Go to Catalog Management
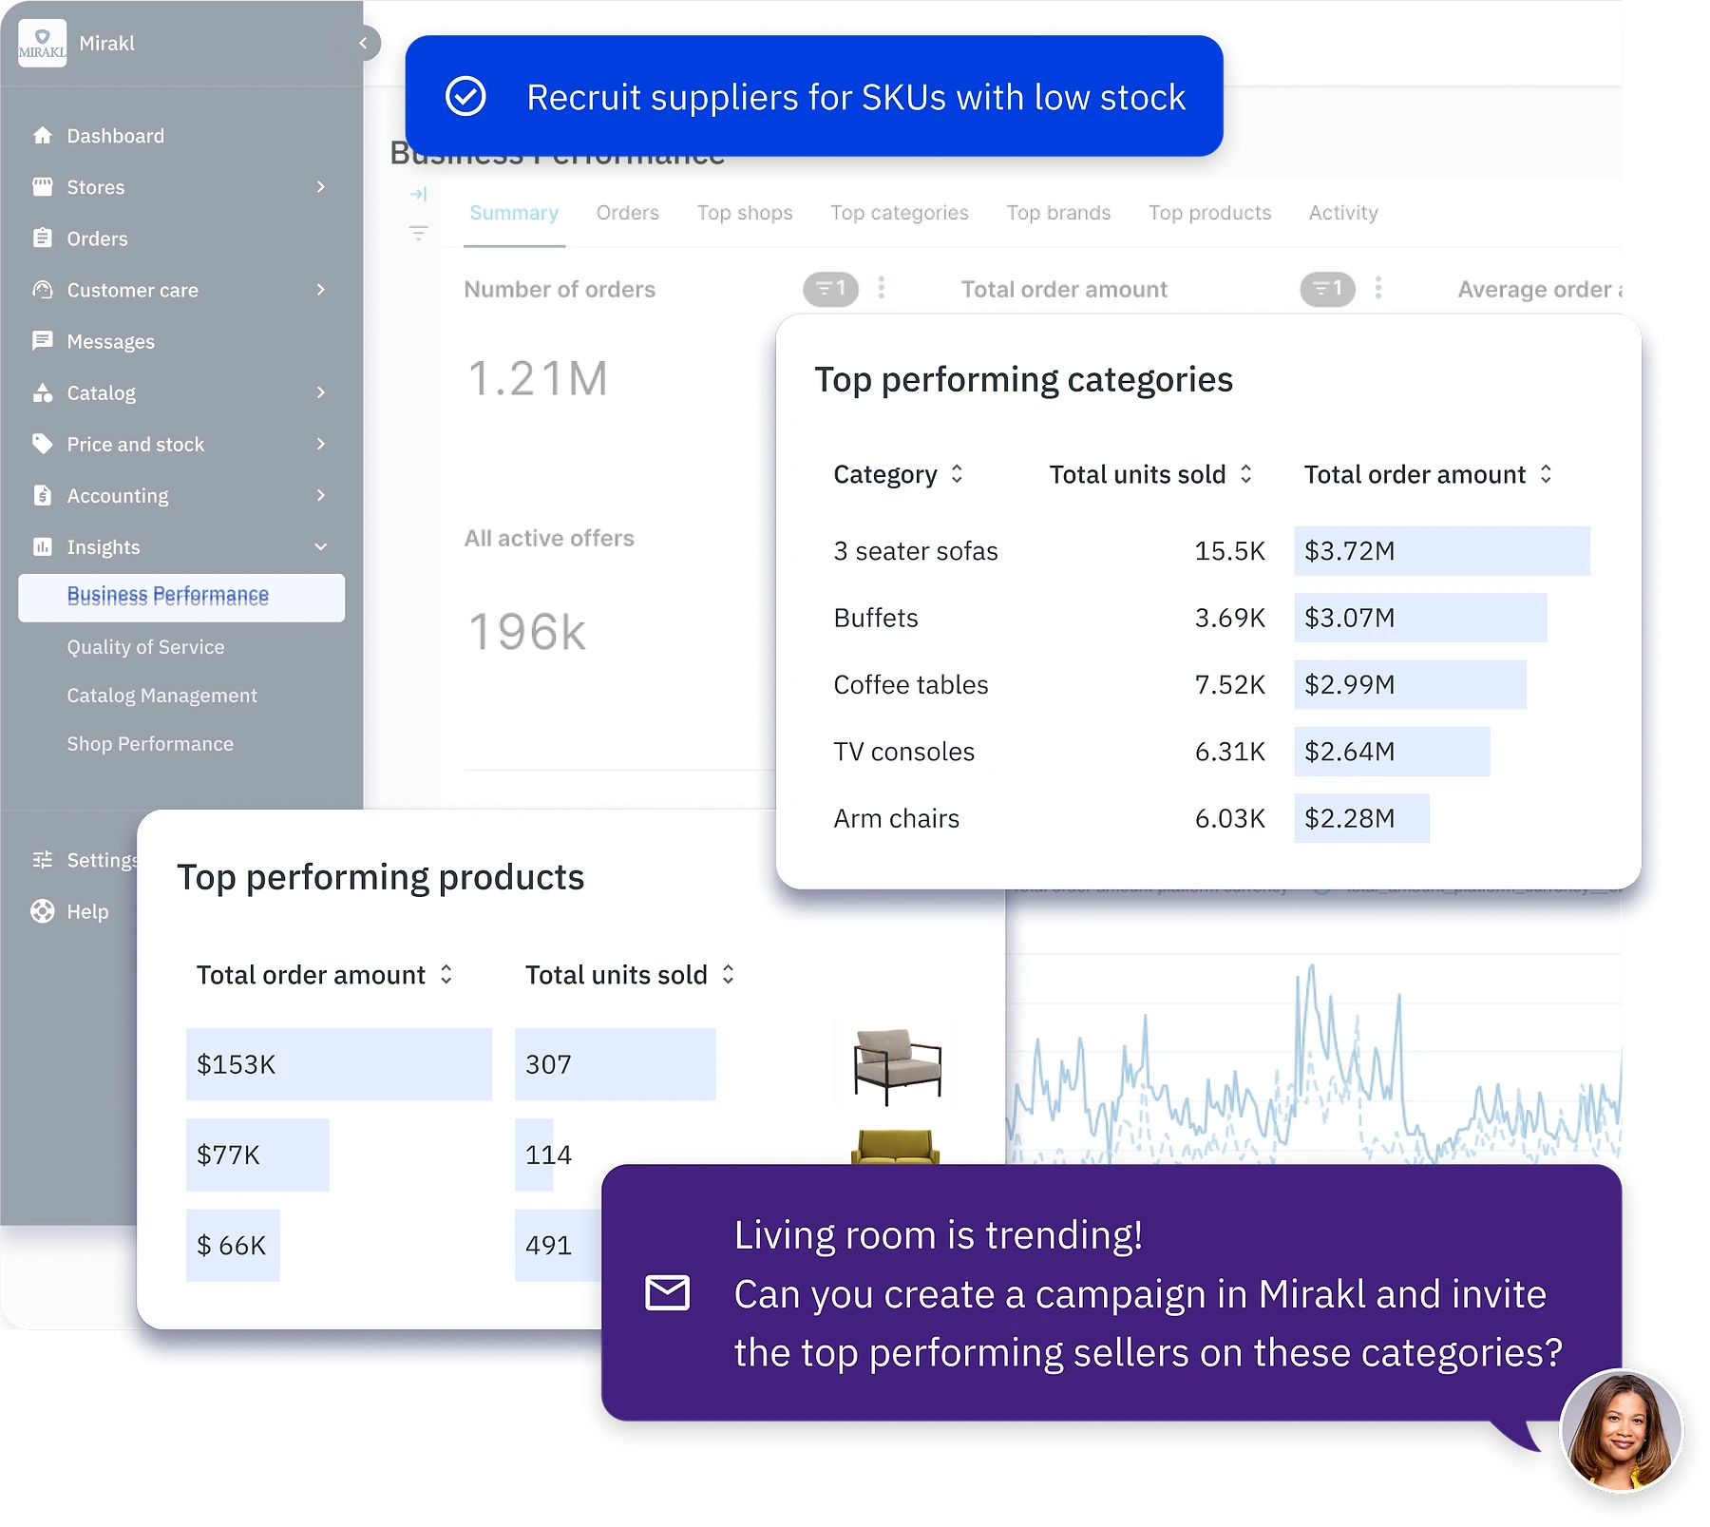The height and width of the screenshot is (1527, 1710). tap(161, 696)
